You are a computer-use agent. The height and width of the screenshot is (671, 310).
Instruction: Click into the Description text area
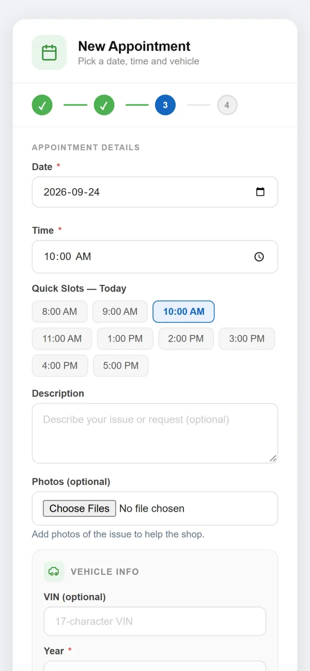(x=155, y=433)
